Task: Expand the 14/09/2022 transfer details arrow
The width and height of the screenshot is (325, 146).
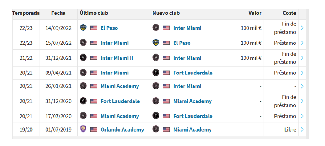Action: click(302, 28)
